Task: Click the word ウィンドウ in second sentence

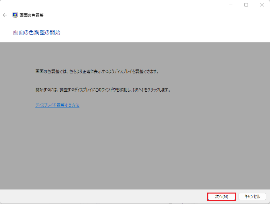Action: click(x=109, y=90)
